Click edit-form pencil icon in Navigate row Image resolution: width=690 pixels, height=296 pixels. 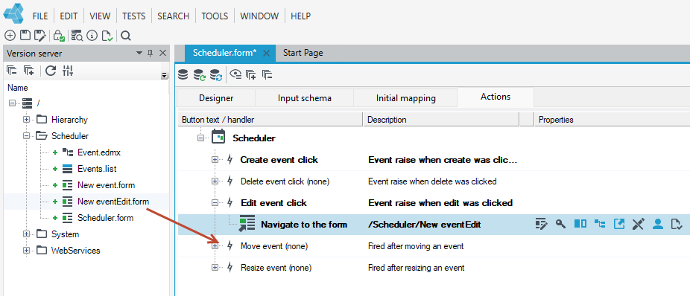click(x=542, y=224)
